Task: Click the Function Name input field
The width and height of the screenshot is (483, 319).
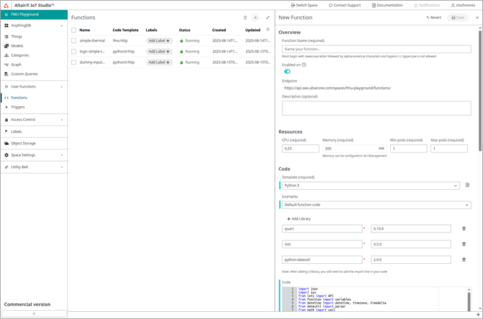Action: tap(376, 49)
